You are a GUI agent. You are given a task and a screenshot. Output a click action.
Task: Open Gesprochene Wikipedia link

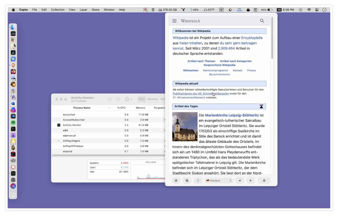pos(220,65)
